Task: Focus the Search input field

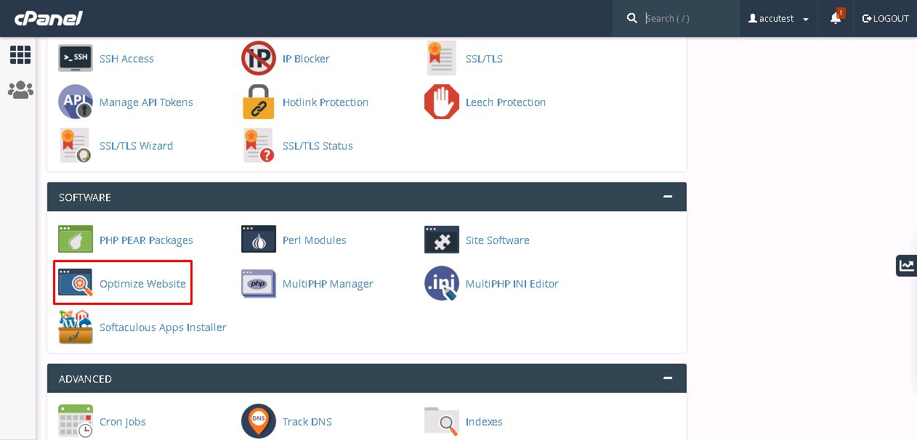Action: pos(688,18)
